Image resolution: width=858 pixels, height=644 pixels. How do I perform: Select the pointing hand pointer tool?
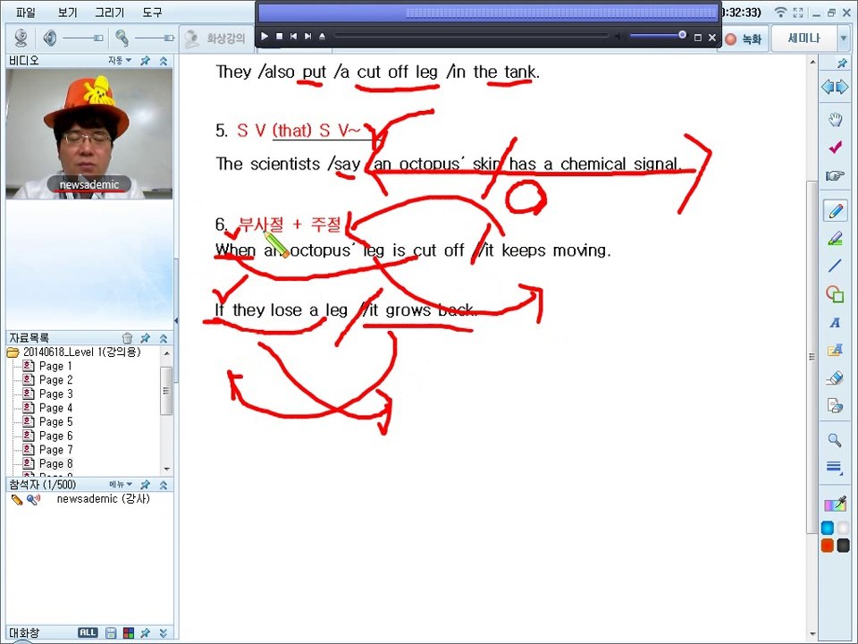[x=835, y=176]
